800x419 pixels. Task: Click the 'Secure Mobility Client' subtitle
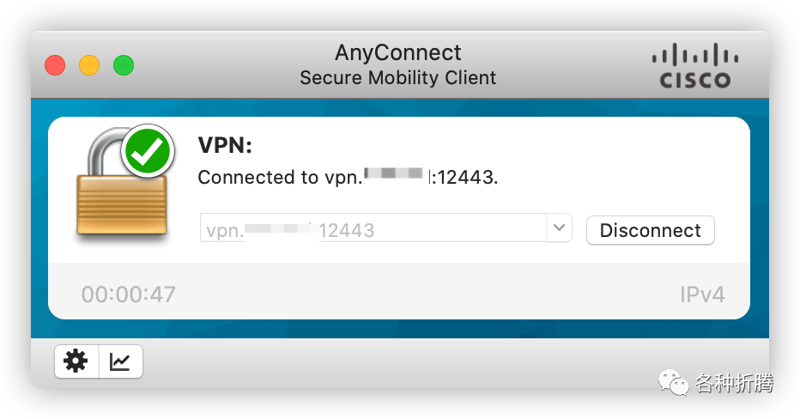pyautogui.click(x=398, y=77)
